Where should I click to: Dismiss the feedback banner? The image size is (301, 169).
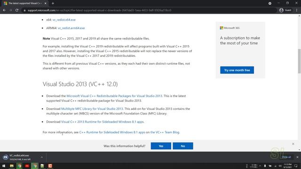[x=293, y=144]
